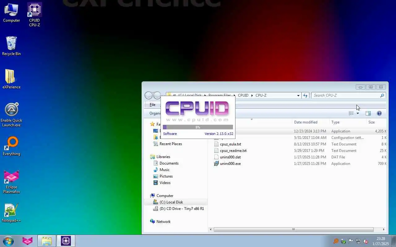
Task: Sort by Size column header
Action: (377, 122)
